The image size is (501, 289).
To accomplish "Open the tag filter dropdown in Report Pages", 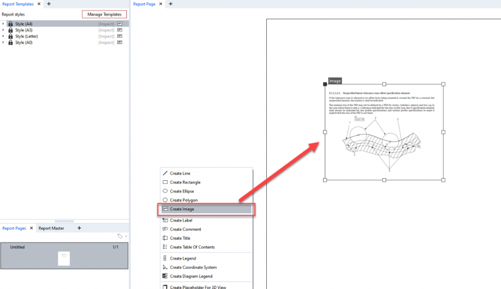I will [x=122, y=236].
